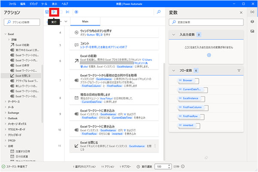Screen dimensions: 258x172
Task: Start the recorder icon
Action: (76, 12)
